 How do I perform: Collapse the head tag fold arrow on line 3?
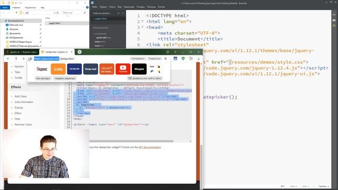(143, 27)
